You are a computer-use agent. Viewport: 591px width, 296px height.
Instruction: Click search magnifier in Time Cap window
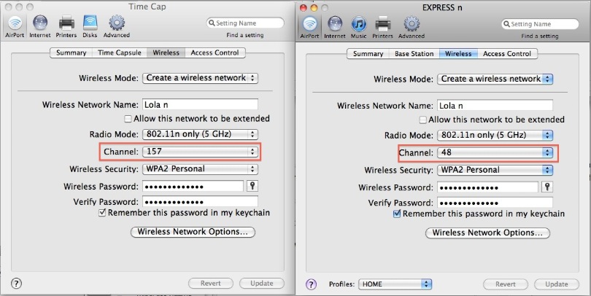[212, 23]
